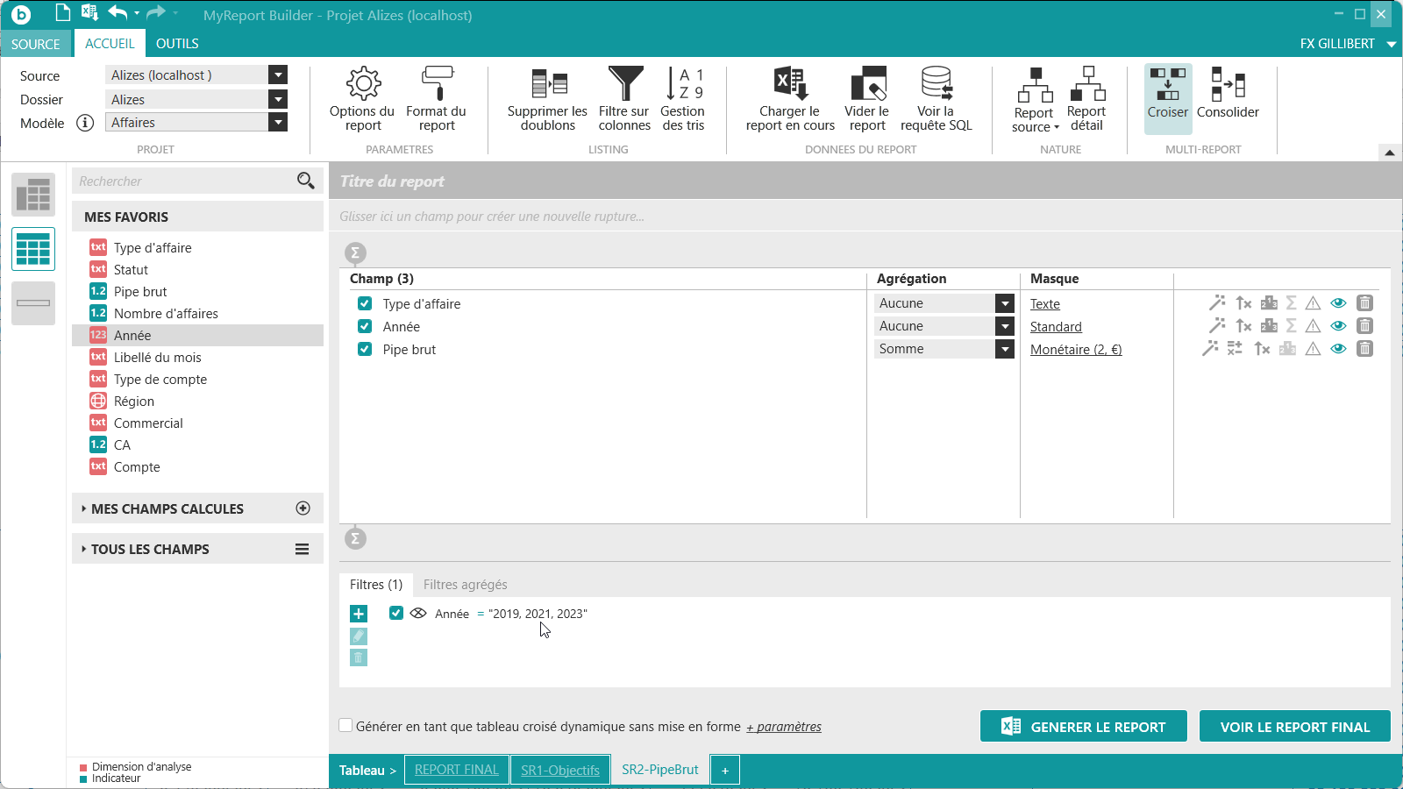1403x789 pixels.
Task: Click GENERER LE REPORT button
Action: [1083, 727]
